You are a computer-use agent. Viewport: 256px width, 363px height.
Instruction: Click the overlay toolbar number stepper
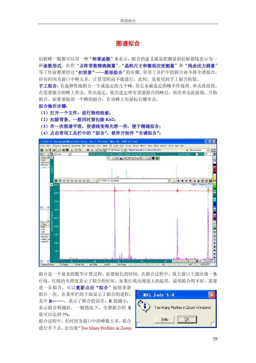[x=96, y=181]
